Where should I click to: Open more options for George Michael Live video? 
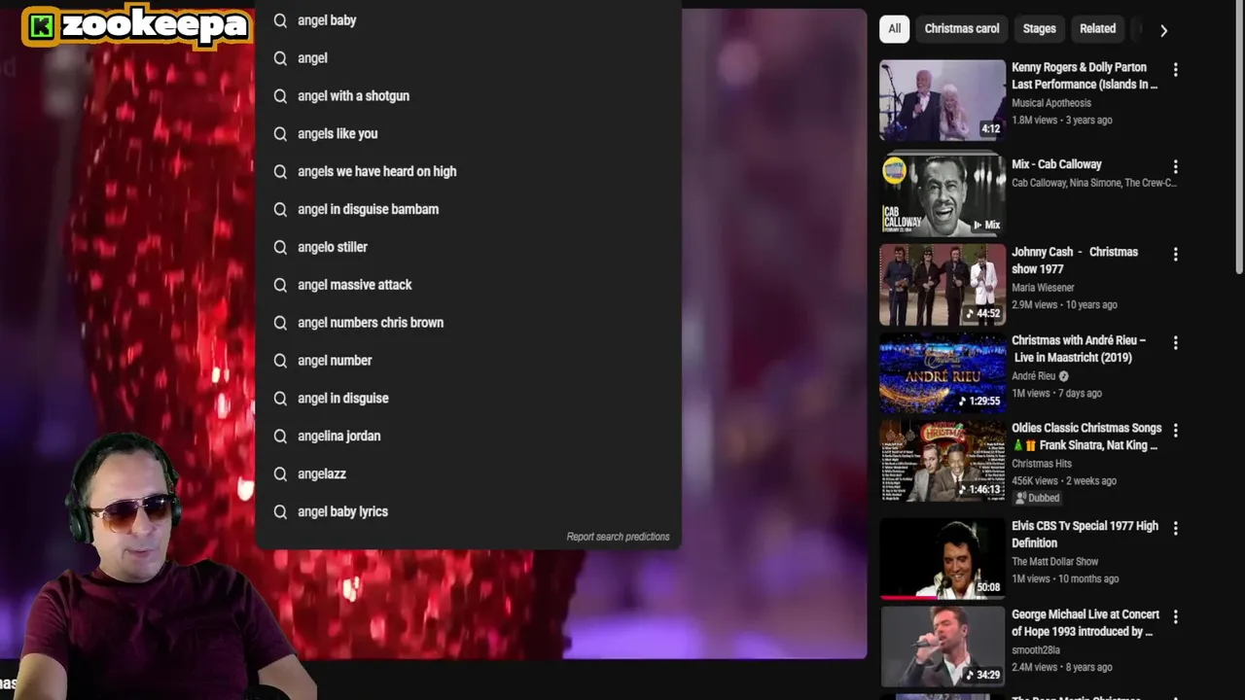click(x=1175, y=617)
